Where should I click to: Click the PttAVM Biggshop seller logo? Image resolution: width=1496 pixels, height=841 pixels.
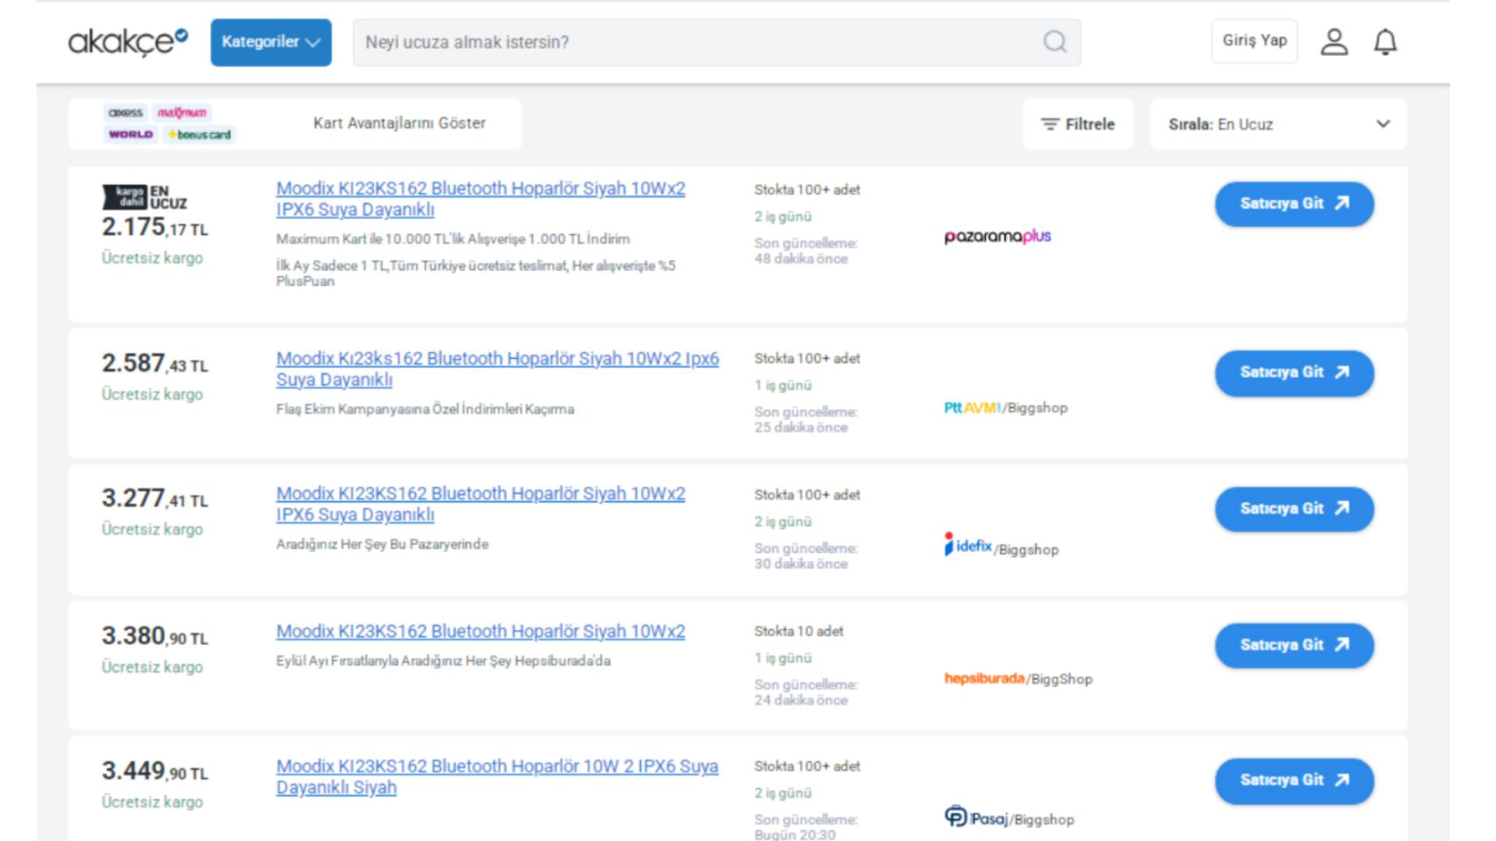(x=1005, y=407)
